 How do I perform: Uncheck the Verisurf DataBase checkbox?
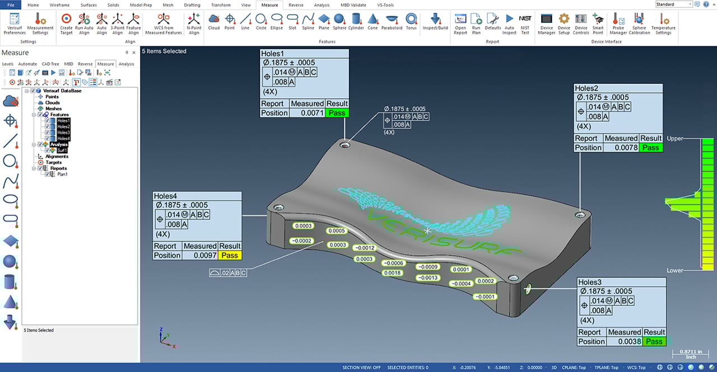(33, 91)
